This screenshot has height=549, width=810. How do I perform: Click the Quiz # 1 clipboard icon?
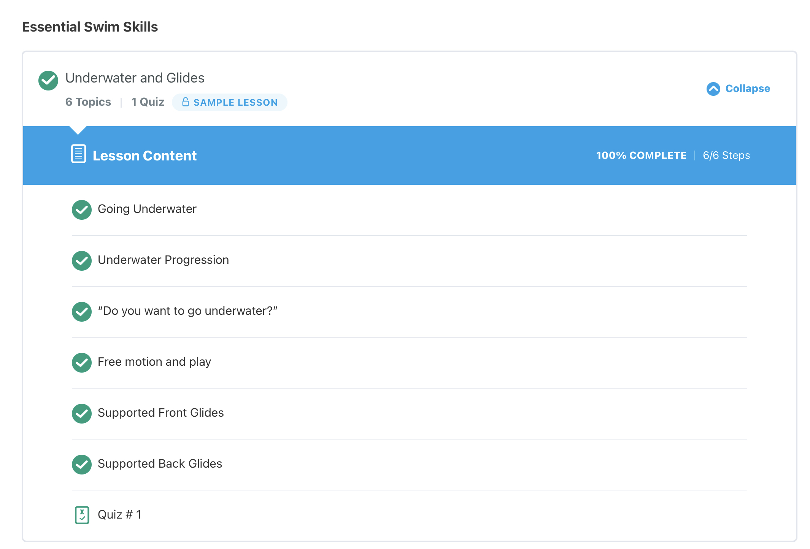[x=82, y=515]
